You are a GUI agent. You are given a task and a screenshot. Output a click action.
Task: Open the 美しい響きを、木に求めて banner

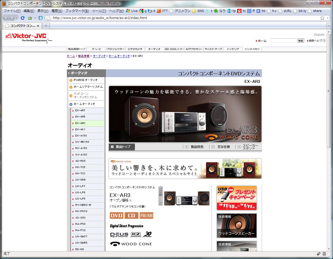click(185, 169)
